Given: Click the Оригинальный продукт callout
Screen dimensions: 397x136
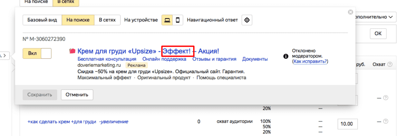Looking at the screenshot, I should (x=164, y=78).
